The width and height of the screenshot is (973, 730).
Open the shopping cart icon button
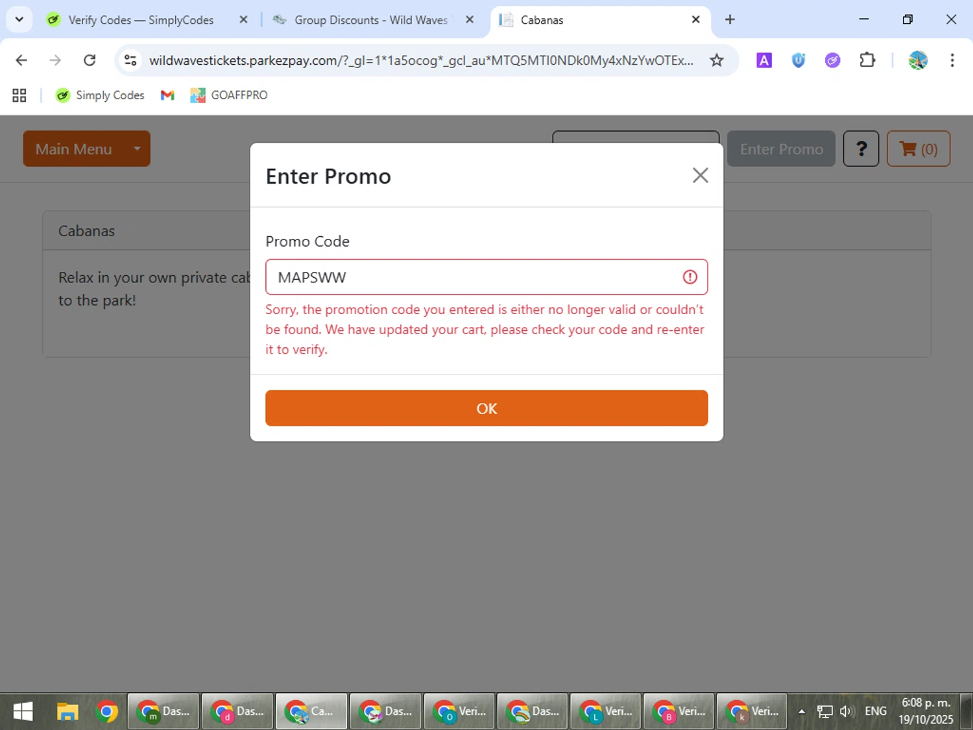click(x=918, y=149)
